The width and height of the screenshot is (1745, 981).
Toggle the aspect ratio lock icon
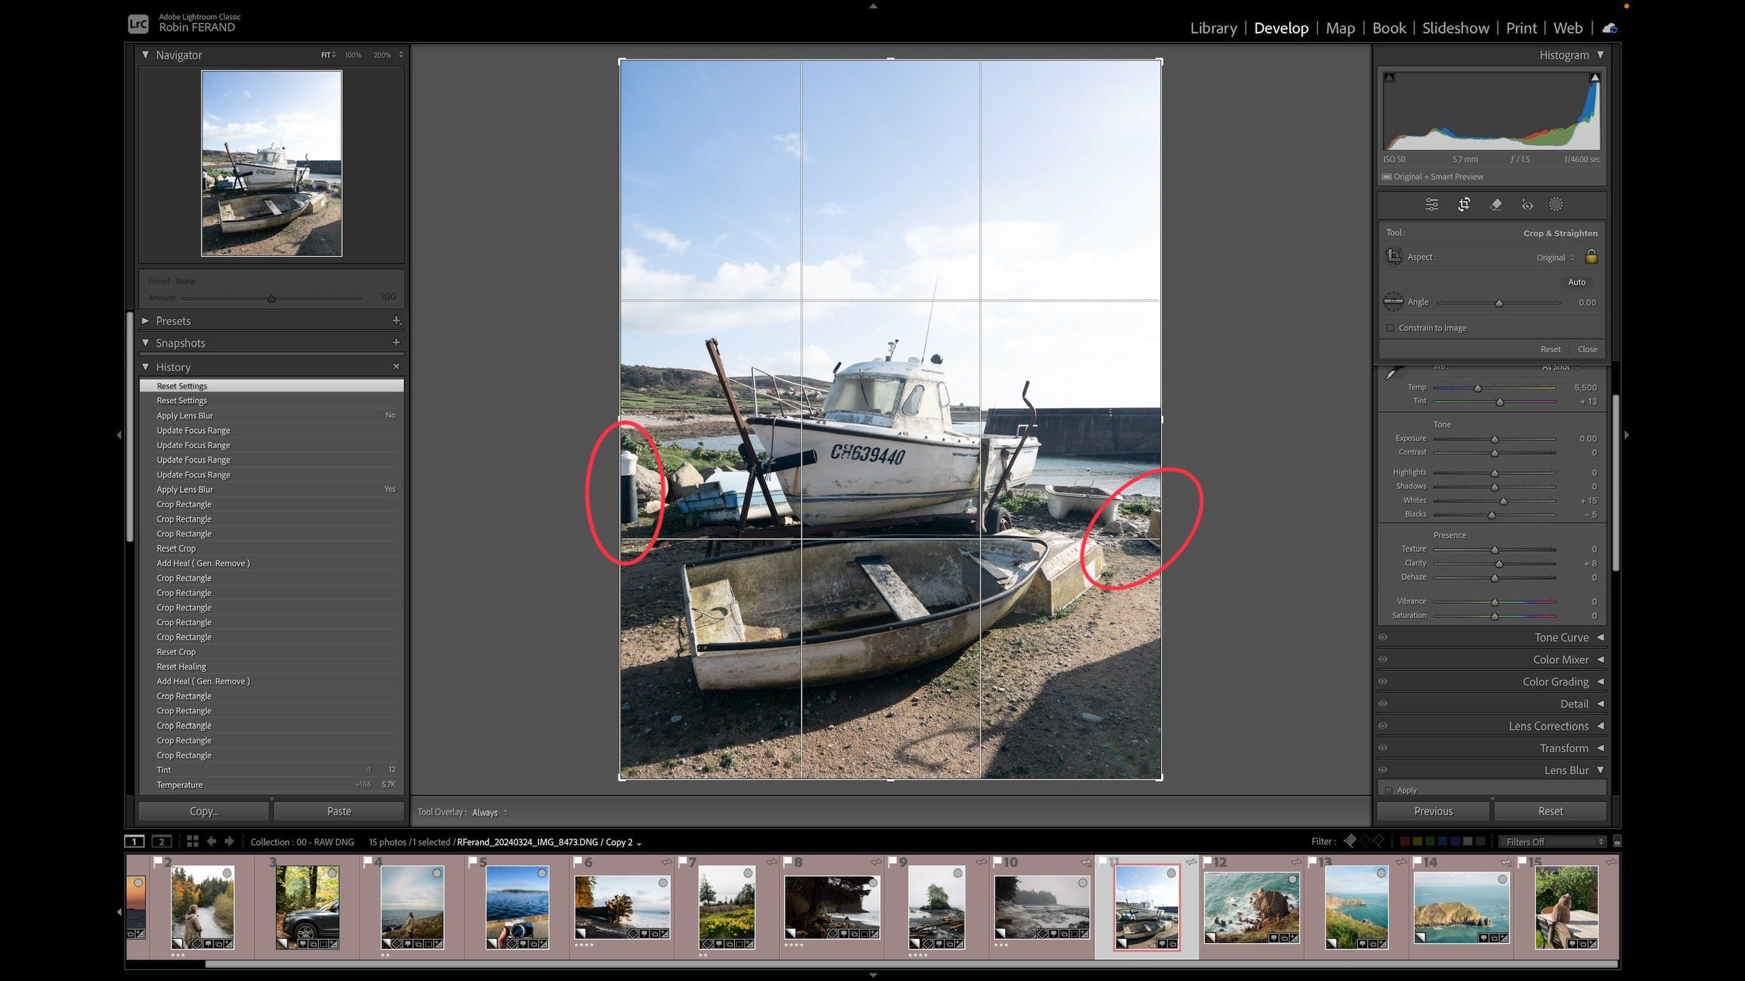pos(1592,257)
